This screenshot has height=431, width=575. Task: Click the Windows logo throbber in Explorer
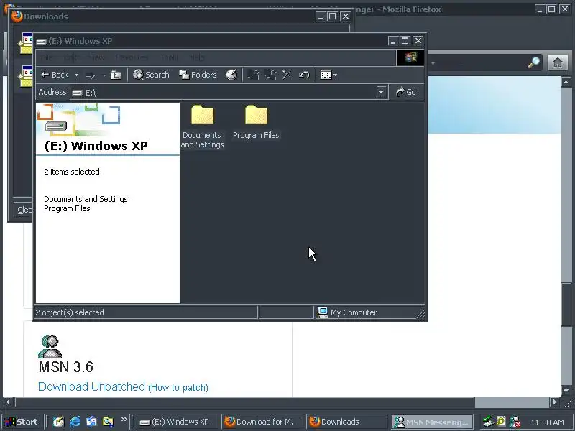point(410,57)
